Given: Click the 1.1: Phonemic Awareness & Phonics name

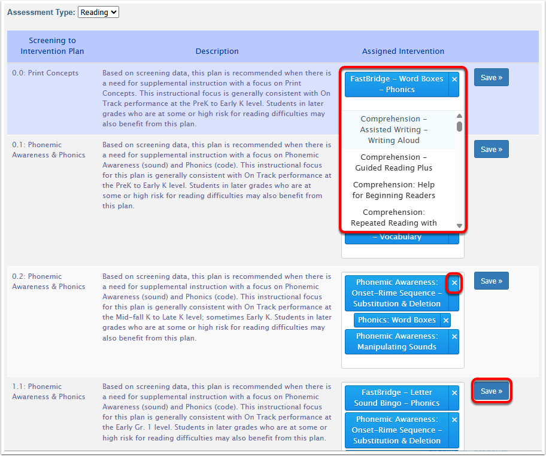Looking at the screenshot, I should 48,391.
